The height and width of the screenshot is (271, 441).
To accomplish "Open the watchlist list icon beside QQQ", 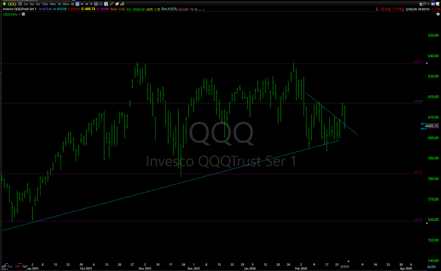I will pos(20,4).
